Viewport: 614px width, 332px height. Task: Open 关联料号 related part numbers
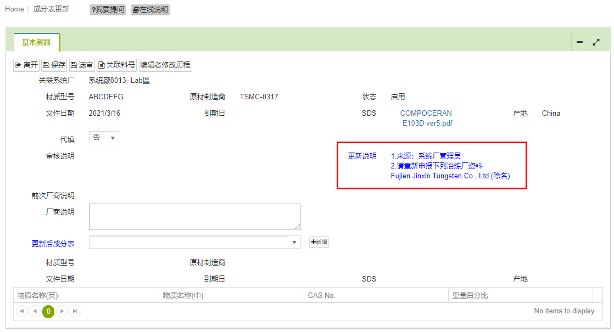[116, 65]
